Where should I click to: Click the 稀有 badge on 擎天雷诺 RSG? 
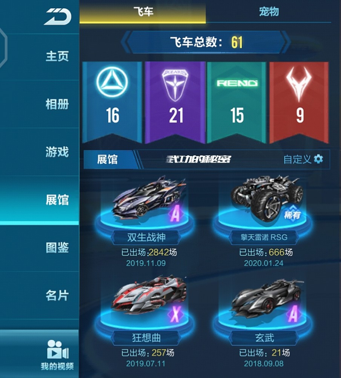pyautogui.click(x=292, y=214)
